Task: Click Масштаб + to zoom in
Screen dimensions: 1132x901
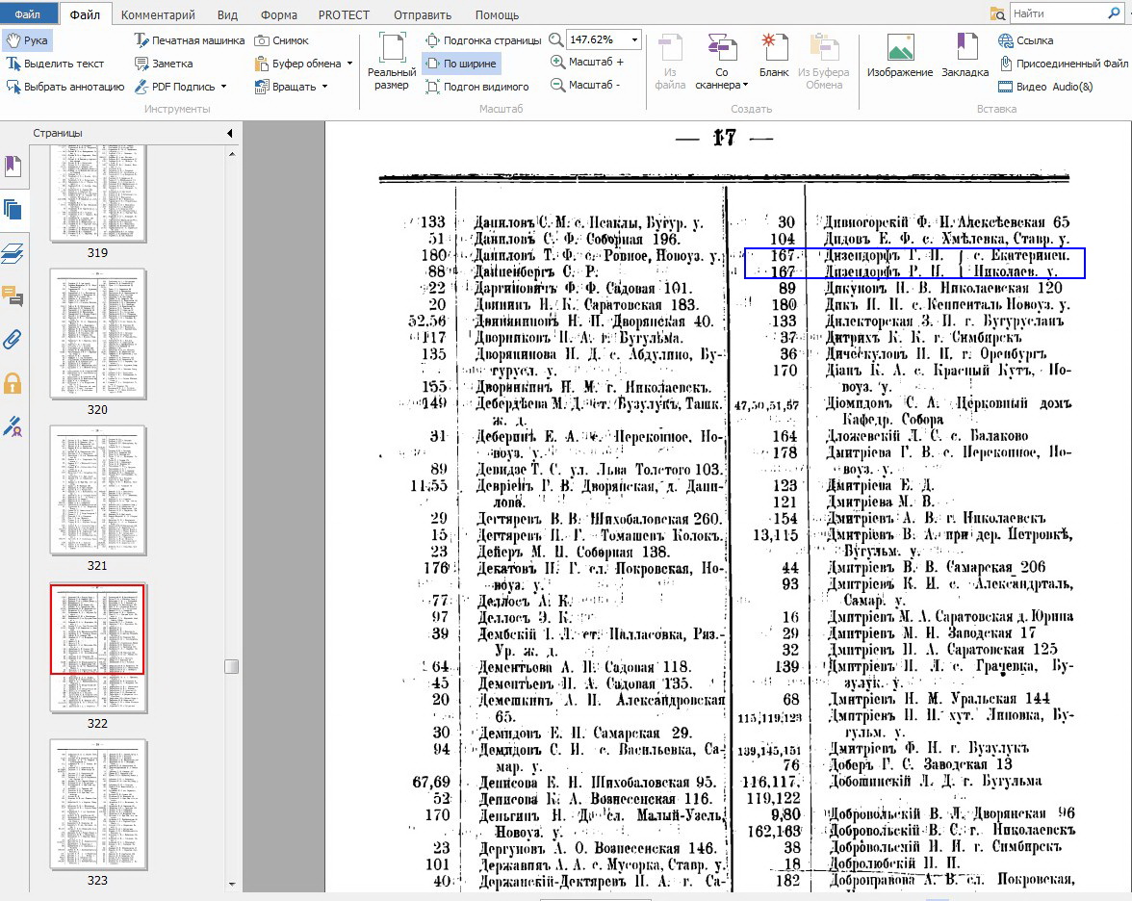Action: pos(587,62)
